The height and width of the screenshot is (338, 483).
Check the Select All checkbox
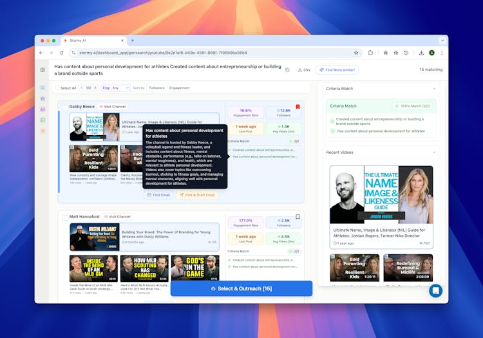point(57,88)
